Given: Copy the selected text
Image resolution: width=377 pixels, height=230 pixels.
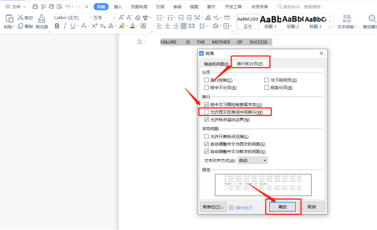Looking at the screenshot, I should tap(25, 26).
